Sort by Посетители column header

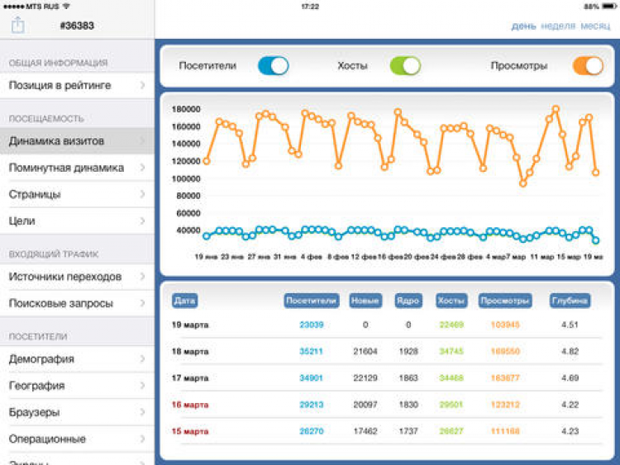312,301
